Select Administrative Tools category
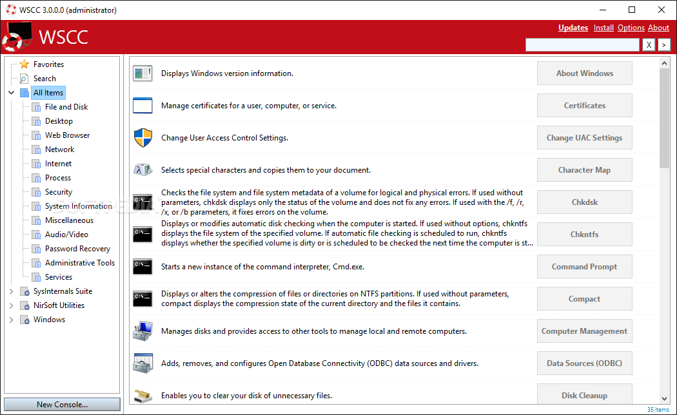 pyautogui.click(x=80, y=263)
